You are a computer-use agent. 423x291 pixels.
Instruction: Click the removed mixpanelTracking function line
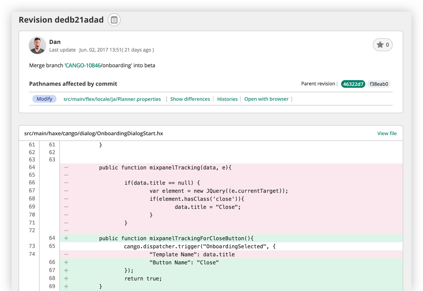click(165, 167)
